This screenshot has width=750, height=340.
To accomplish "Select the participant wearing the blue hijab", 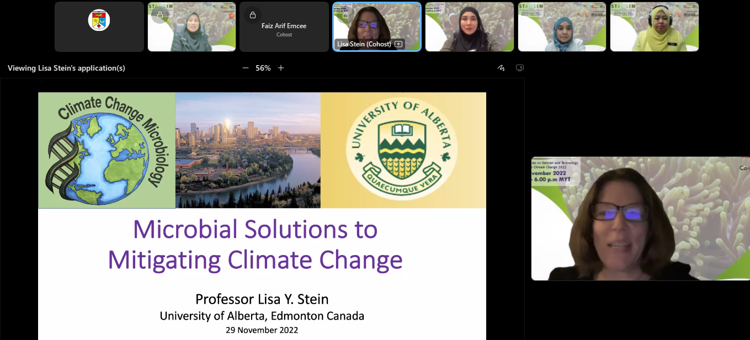I will (562, 28).
